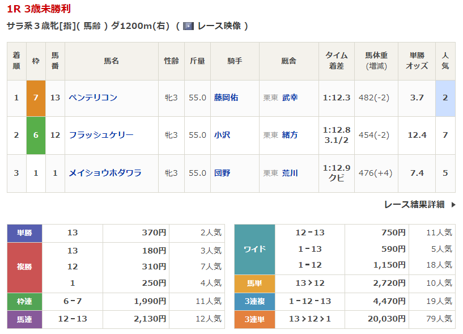Click the 1R 3歳未勝利 race title
463x334 pixels.
(x=39, y=9)
